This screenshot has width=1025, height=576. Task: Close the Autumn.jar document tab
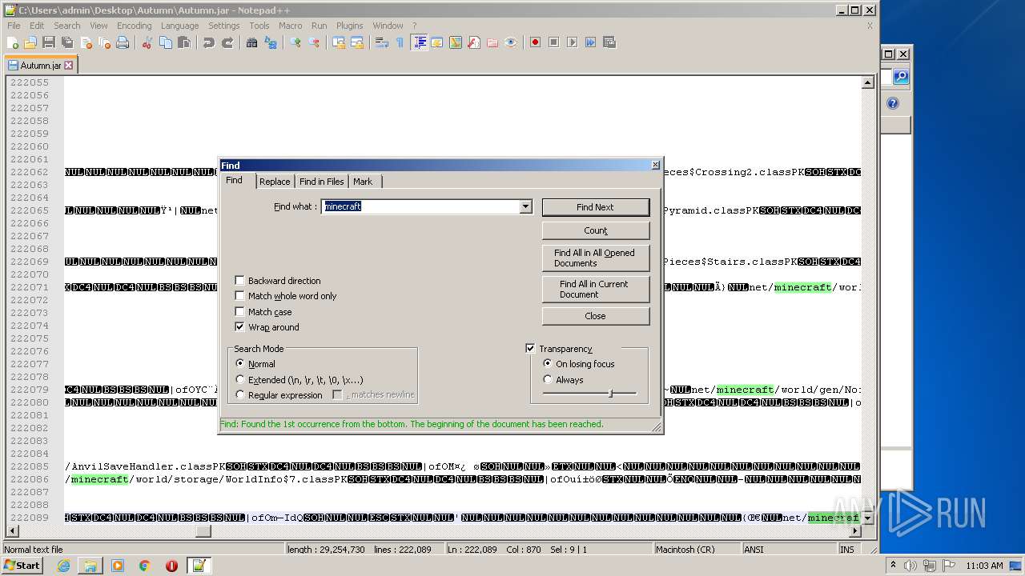[x=69, y=65]
